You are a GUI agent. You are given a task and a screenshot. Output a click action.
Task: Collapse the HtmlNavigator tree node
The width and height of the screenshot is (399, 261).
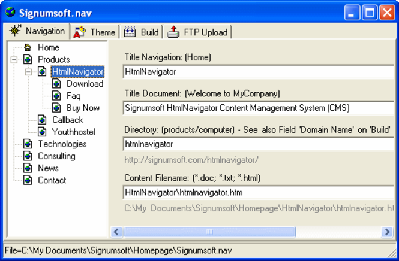28,72
